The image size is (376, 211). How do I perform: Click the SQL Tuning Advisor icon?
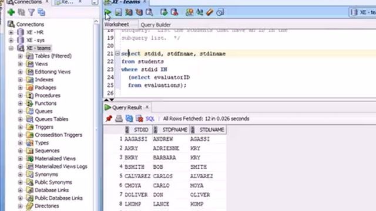(149, 12)
